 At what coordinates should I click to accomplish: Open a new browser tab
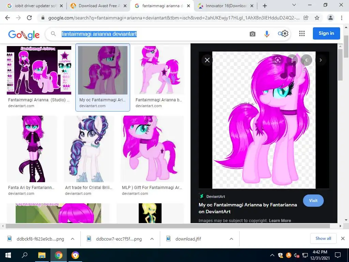[x=264, y=6]
